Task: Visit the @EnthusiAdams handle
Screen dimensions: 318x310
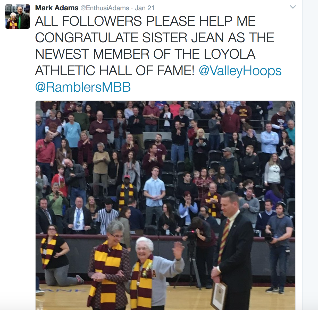Action: pos(105,8)
